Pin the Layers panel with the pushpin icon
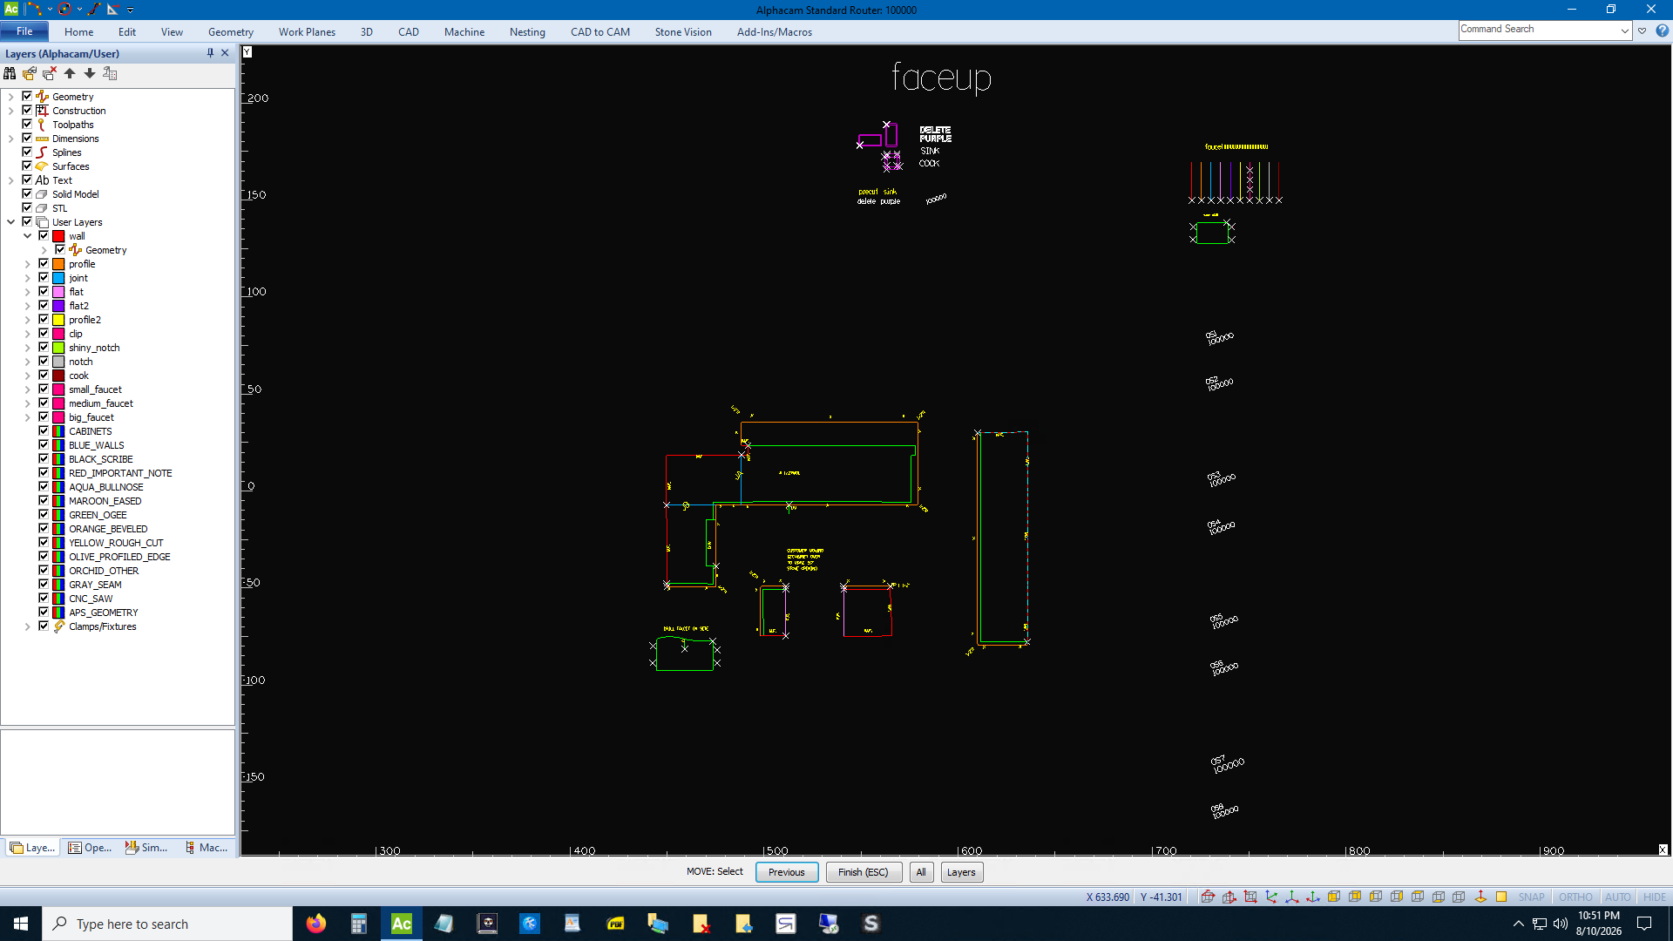Screen dimensions: 1673x941 (210, 53)
